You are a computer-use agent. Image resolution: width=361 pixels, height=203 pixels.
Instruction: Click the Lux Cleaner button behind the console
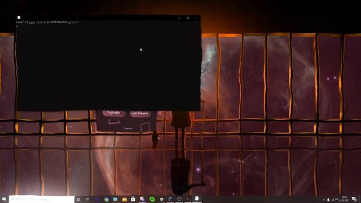(140, 113)
